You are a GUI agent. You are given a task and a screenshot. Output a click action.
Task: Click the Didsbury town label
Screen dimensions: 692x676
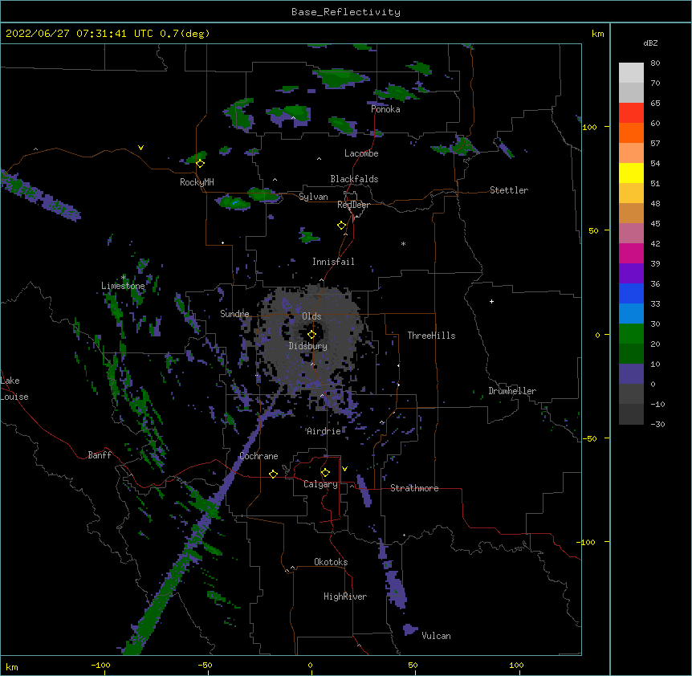tap(308, 346)
